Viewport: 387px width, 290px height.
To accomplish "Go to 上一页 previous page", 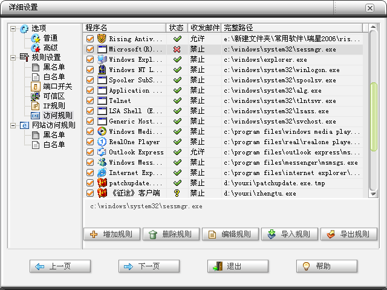I will click(x=60, y=266).
